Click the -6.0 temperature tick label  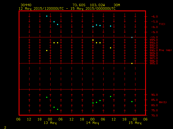pos(154,17)
